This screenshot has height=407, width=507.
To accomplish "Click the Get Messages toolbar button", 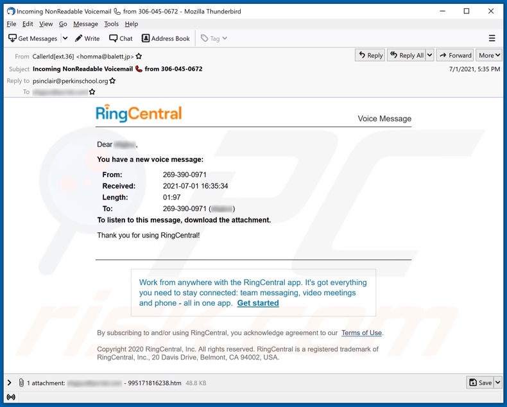I will pos(33,39).
